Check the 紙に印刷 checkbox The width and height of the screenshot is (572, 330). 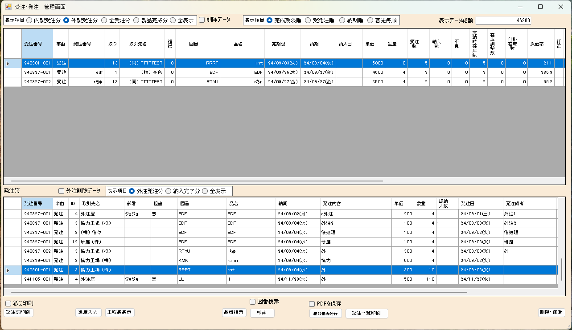[x=19, y=303]
